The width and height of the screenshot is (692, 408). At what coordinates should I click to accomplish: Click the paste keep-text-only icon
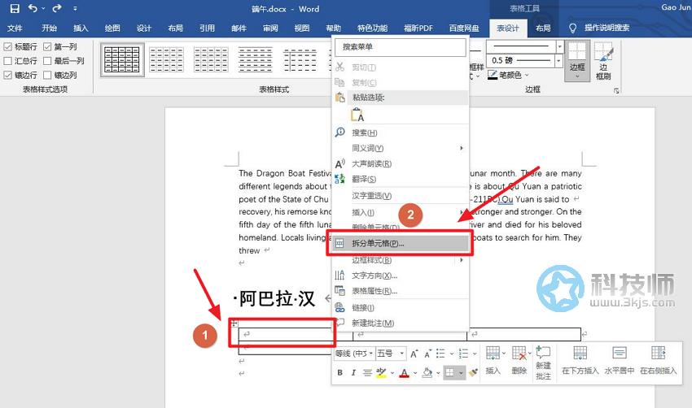[x=357, y=115]
